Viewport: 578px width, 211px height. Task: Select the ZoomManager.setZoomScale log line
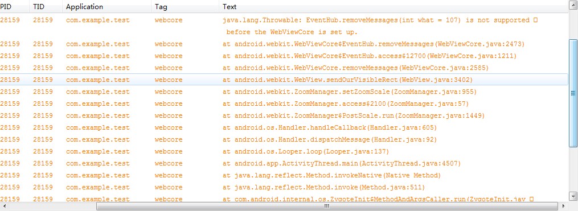tap(284, 92)
